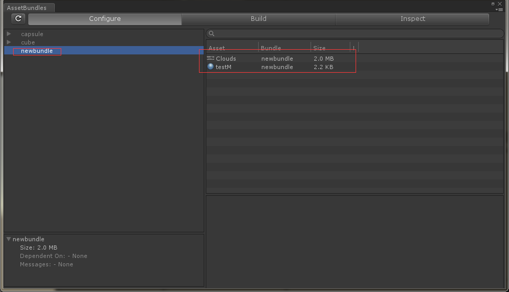Click the Clouds texture asset icon

(x=211, y=58)
